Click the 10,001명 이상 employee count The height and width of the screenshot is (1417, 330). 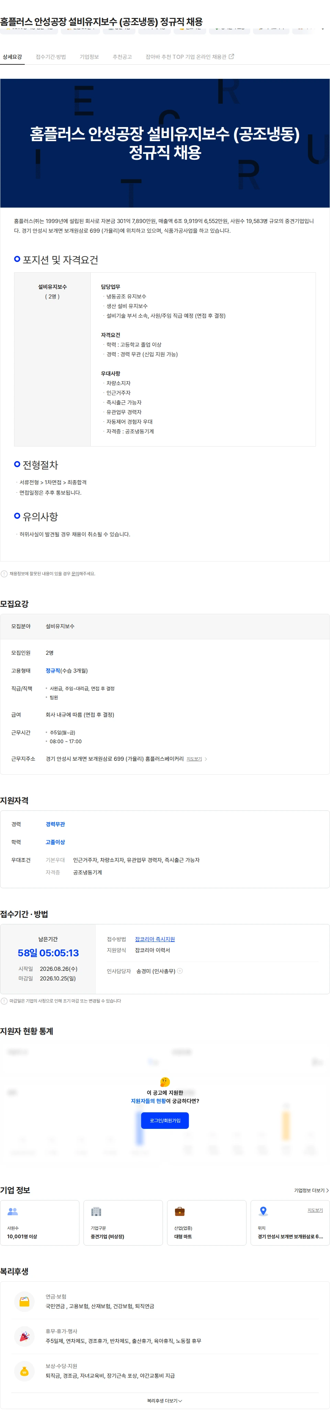[x=22, y=1237]
